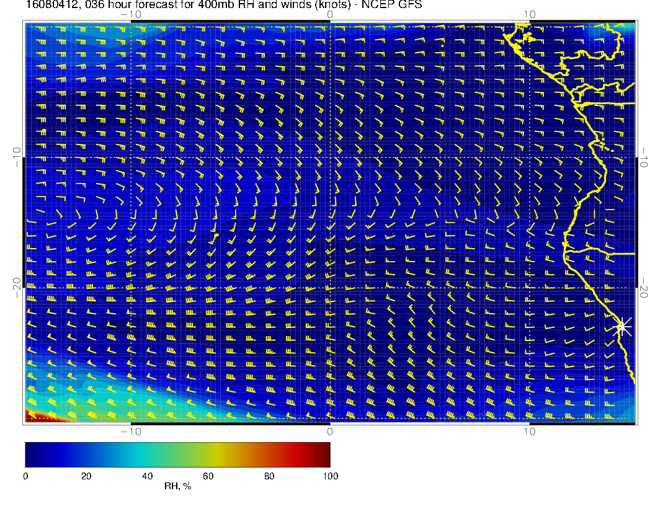Click the small island dot near Saint Helena
Screen dimensions: 655x506
217,236
